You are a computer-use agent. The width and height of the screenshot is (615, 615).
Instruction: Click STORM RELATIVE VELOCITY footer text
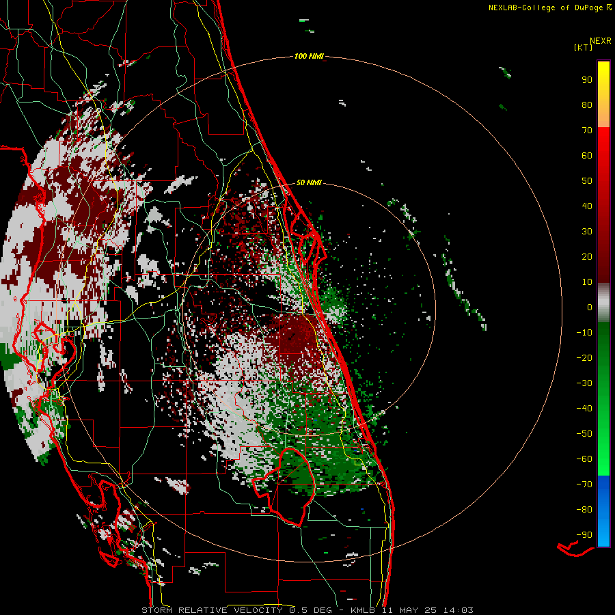212,610
